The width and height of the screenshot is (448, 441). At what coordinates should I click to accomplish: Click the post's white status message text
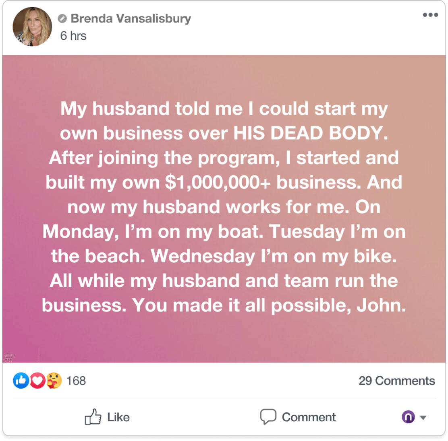coord(224,207)
